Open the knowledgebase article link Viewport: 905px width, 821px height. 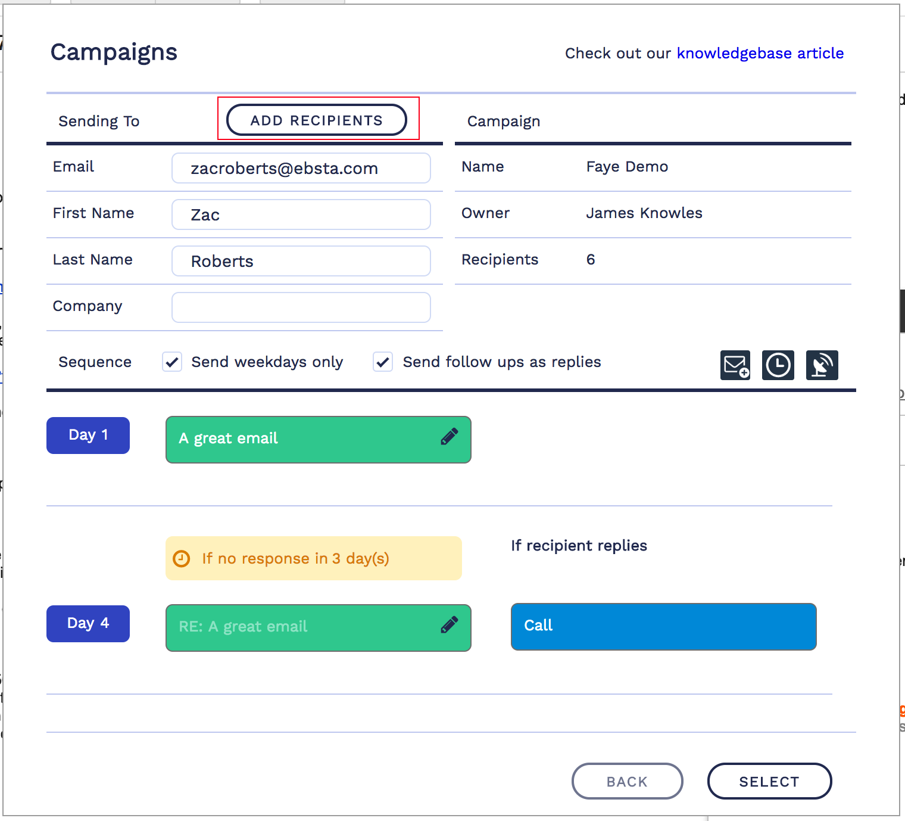click(x=760, y=53)
